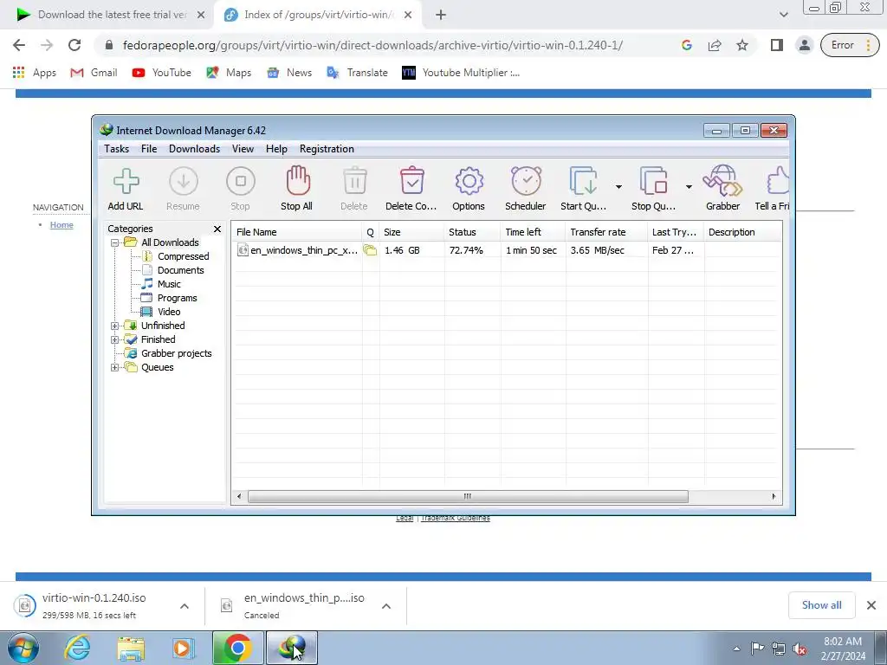Screen dimensions: 887x665
Task: Expand the Unfinished category node
Action: 115,326
